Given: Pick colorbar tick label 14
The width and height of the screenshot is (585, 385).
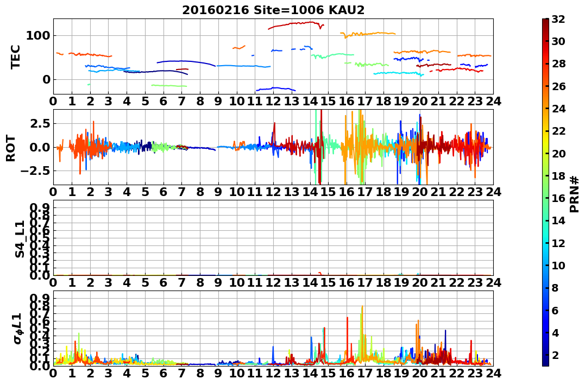Looking at the screenshot, I should [x=558, y=220].
